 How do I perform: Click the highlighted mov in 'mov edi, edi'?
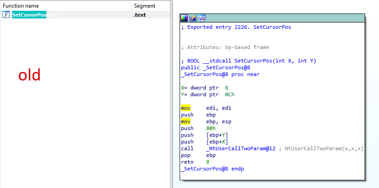click(x=186, y=108)
